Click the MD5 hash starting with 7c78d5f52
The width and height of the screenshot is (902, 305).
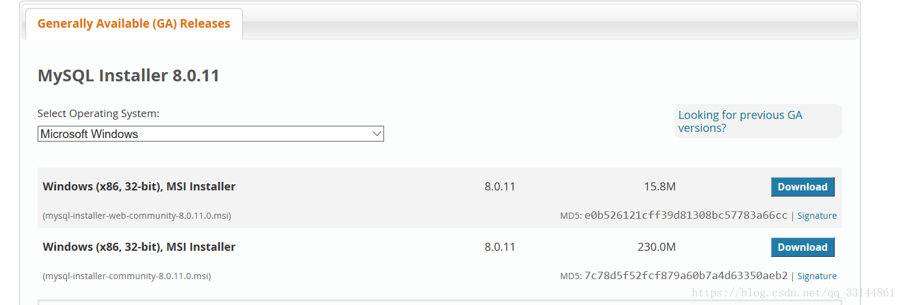point(686,276)
